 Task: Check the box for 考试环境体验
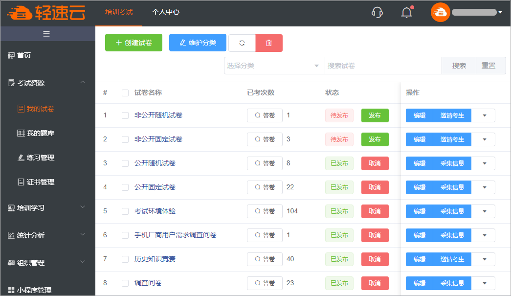coord(125,211)
